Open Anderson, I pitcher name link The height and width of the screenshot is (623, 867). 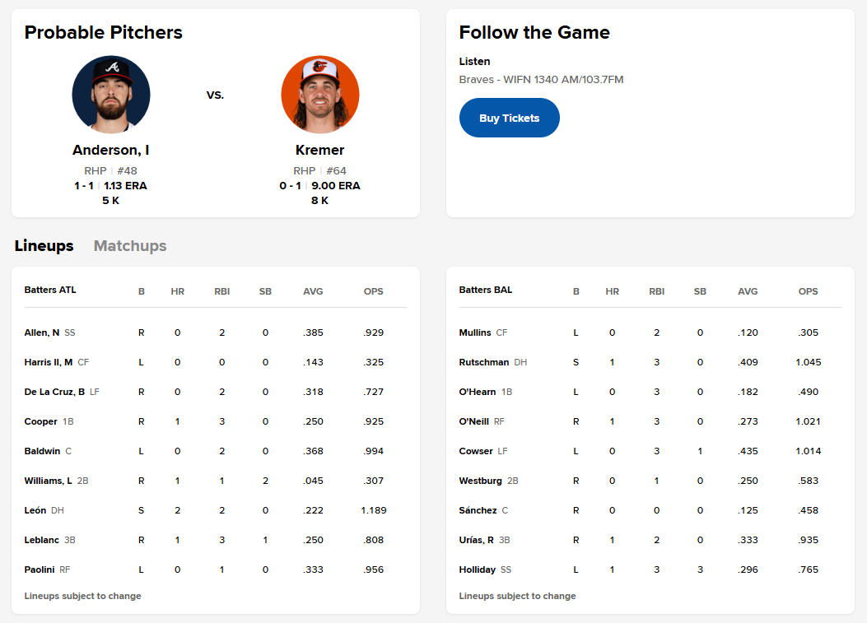tap(110, 150)
